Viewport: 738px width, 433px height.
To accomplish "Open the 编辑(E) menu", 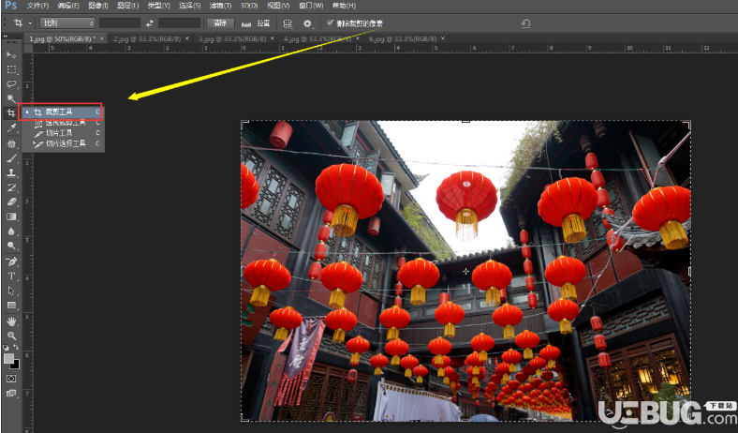I will coord(68,6).
